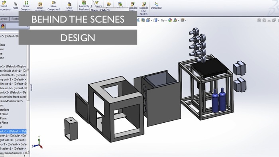Open the Hide/Show Items glasses dropdown
Screen dimensions: 279x157
(x=163, y=20)
